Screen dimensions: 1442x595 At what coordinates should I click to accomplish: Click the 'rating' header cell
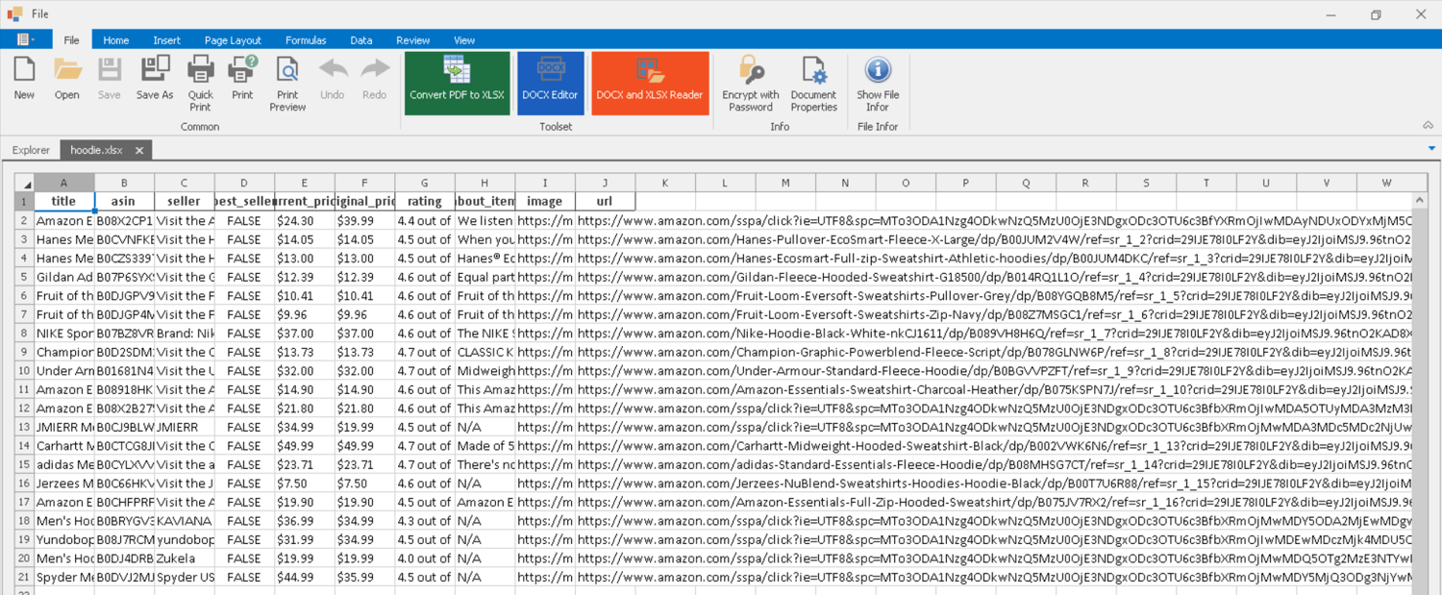point(425,201)
